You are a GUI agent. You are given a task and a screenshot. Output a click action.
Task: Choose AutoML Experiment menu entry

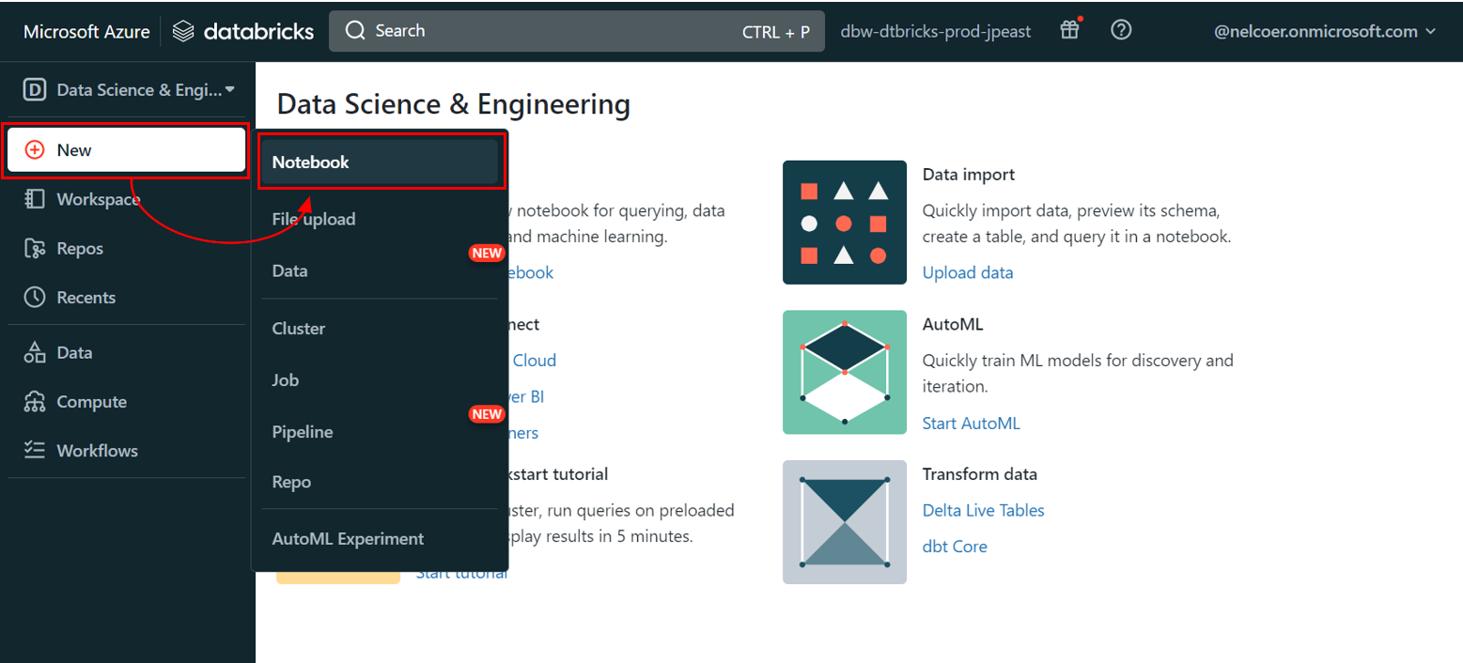pos(348,539)
